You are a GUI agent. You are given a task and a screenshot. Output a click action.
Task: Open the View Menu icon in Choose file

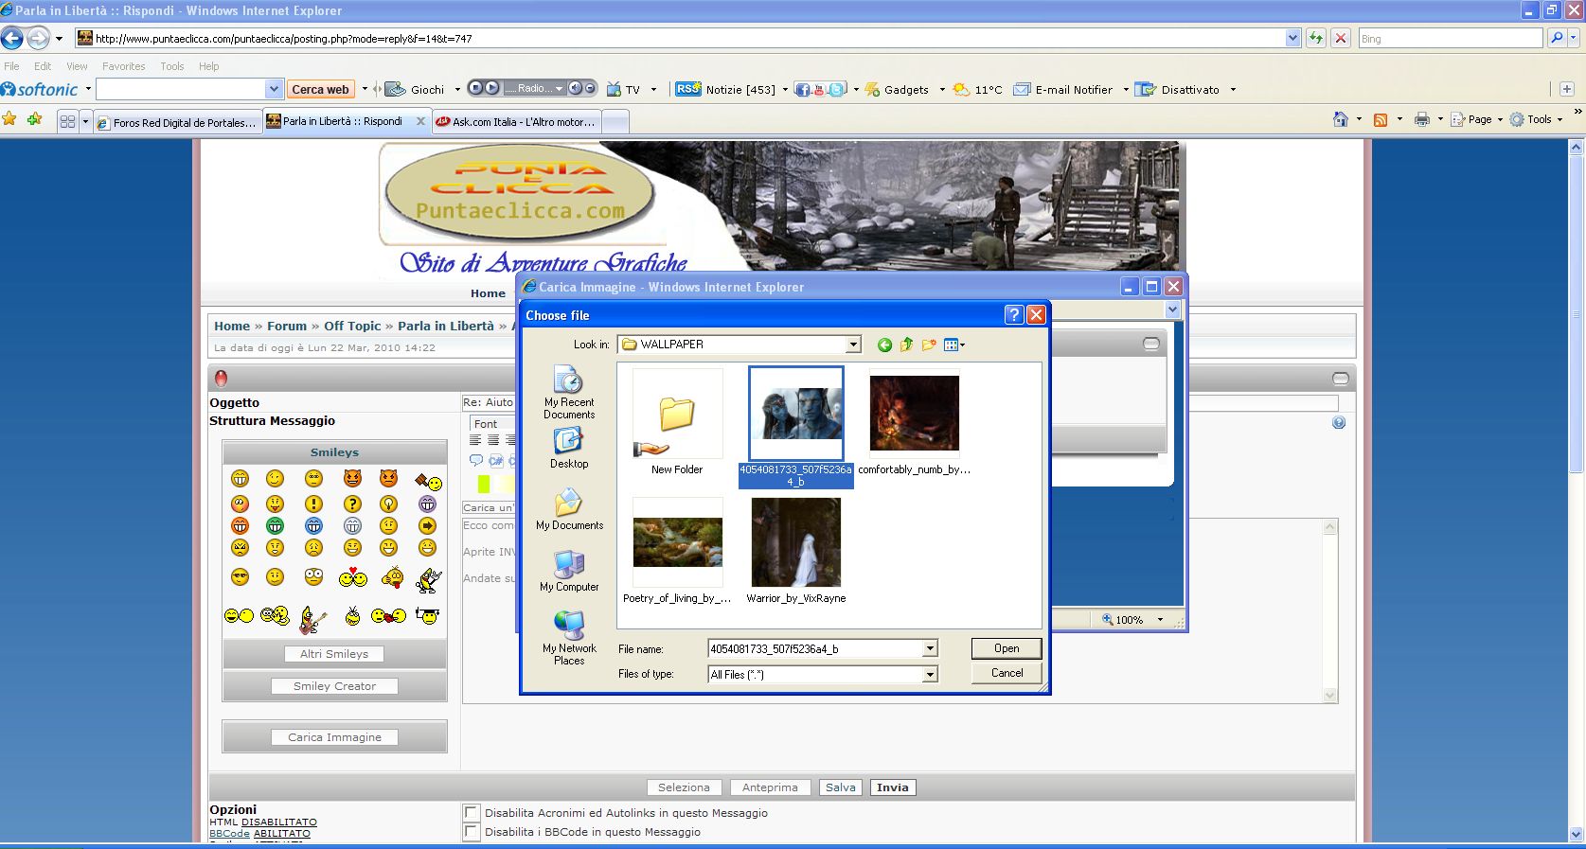click(954, 345)
